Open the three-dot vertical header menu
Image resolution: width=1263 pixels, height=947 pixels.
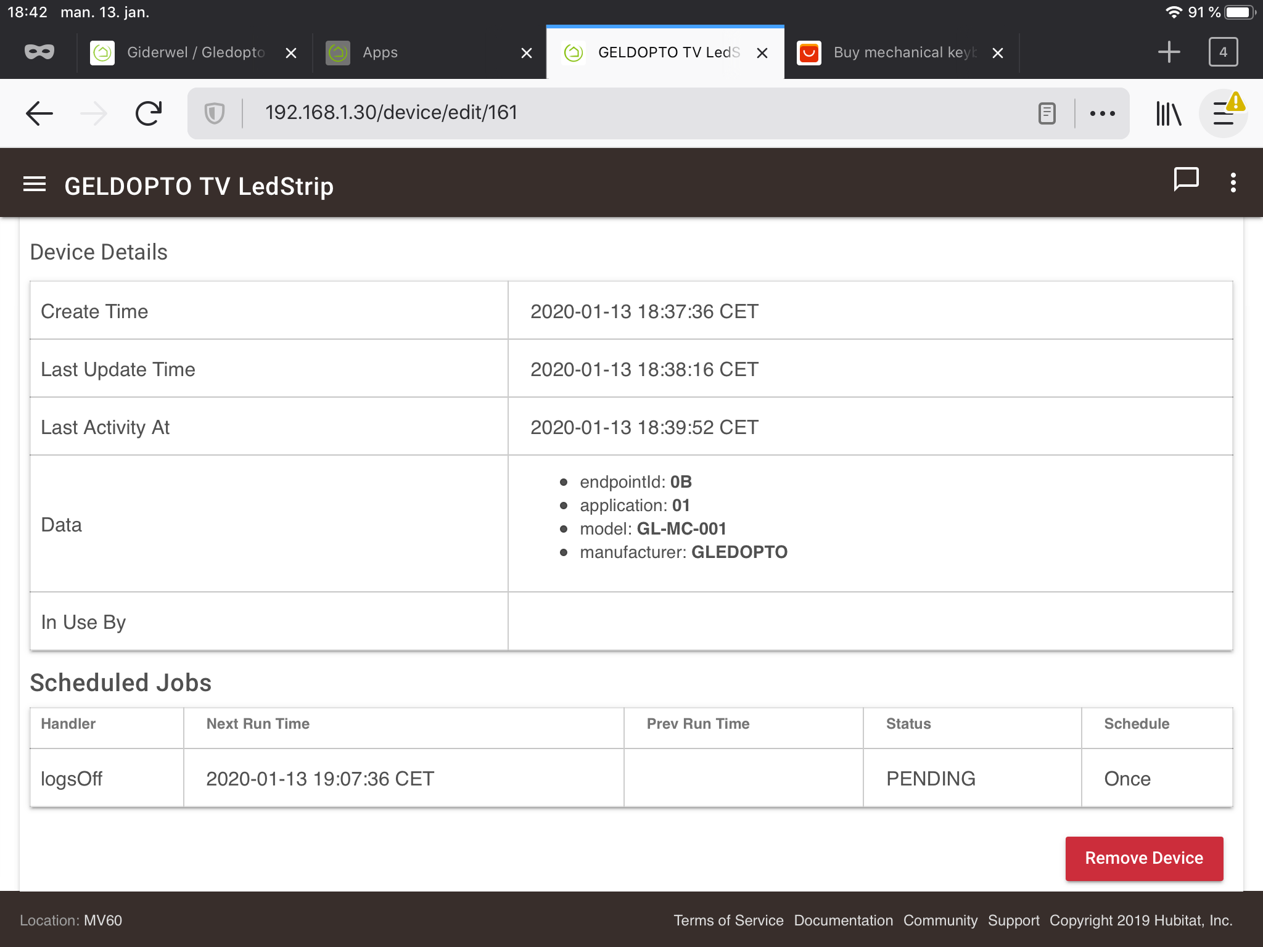pyautogui.click(x=1233, y=183)
